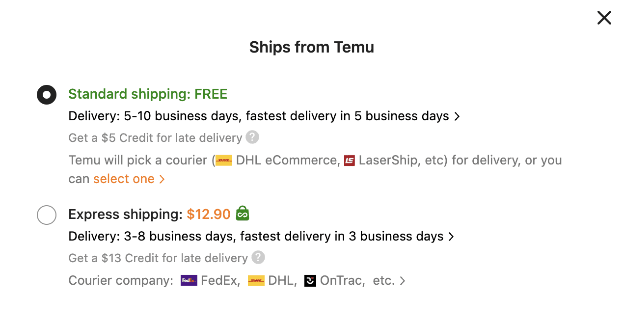The image size is (623, 324).
Task: Click the Ships from Temu heading
Action: pyautogui.click(x=311, y=47)
